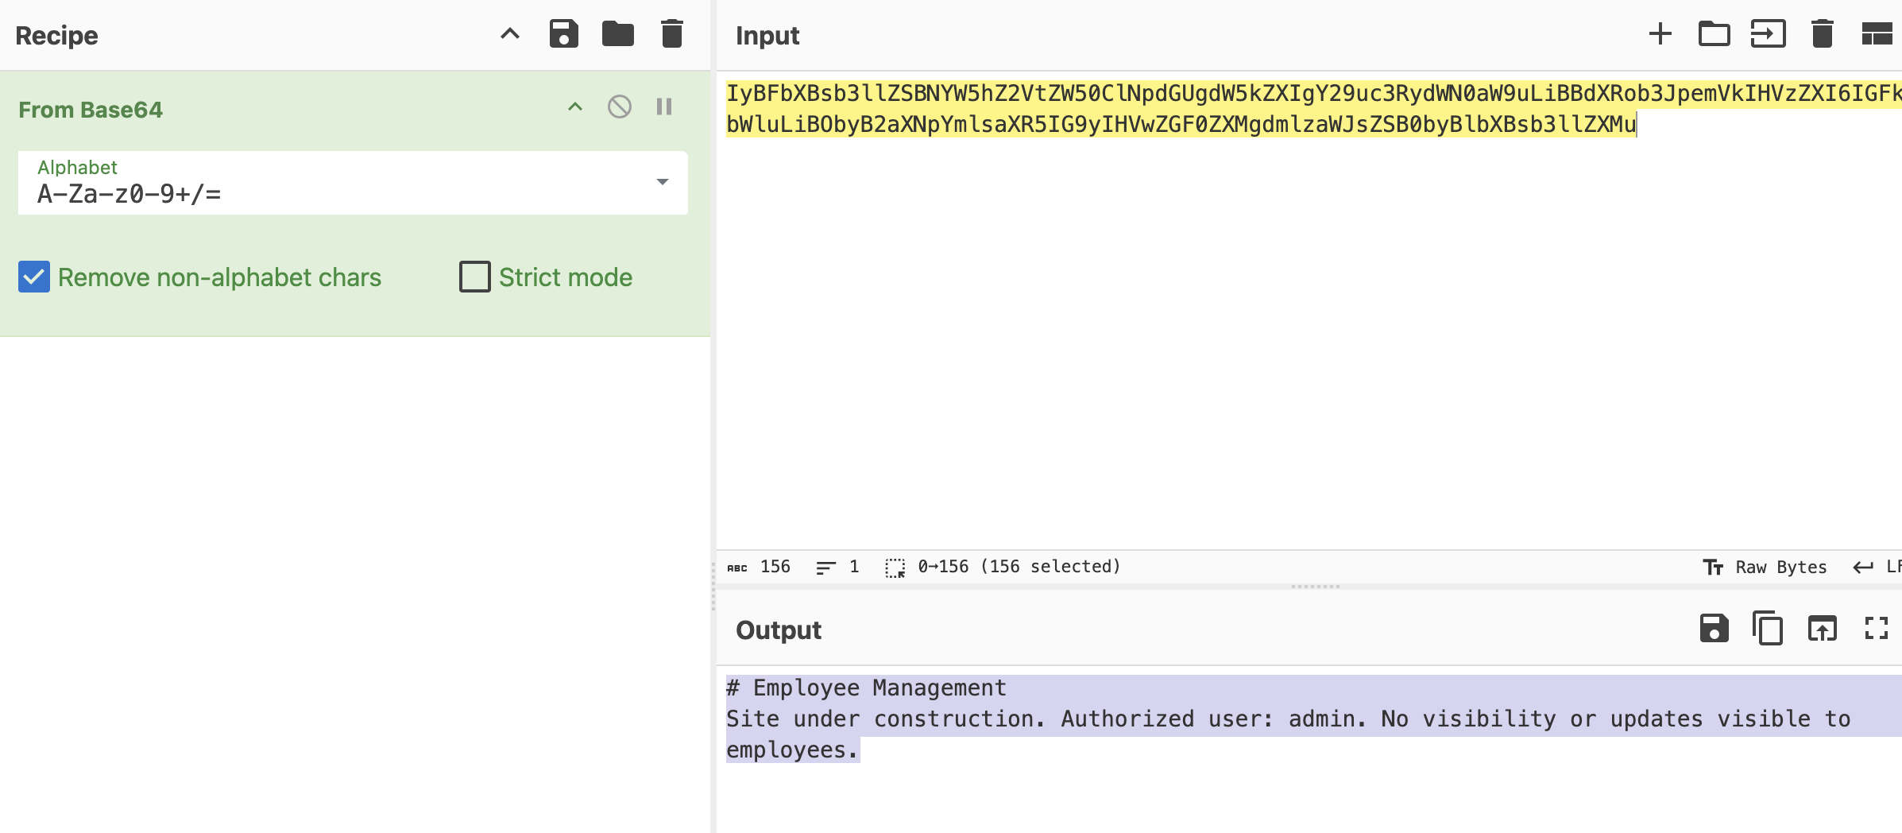Reset pane layout icon

tap(1877, 34)
